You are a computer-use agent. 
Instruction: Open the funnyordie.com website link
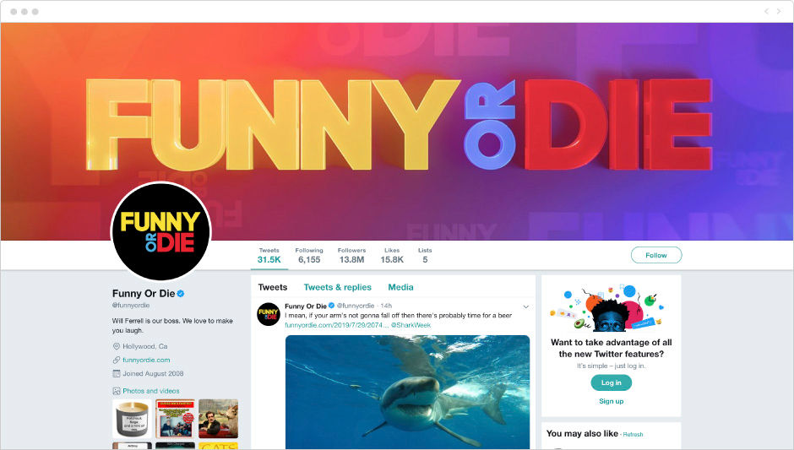[146, 360]
